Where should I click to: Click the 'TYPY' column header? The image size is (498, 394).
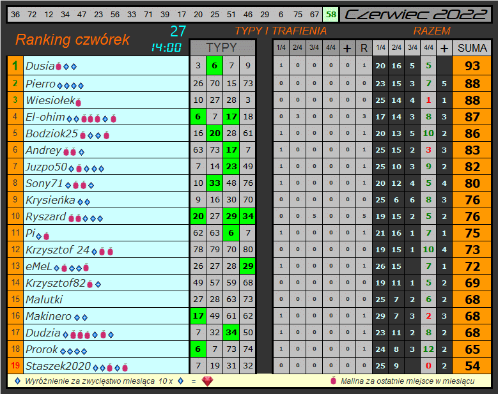[x=222, y=48]
